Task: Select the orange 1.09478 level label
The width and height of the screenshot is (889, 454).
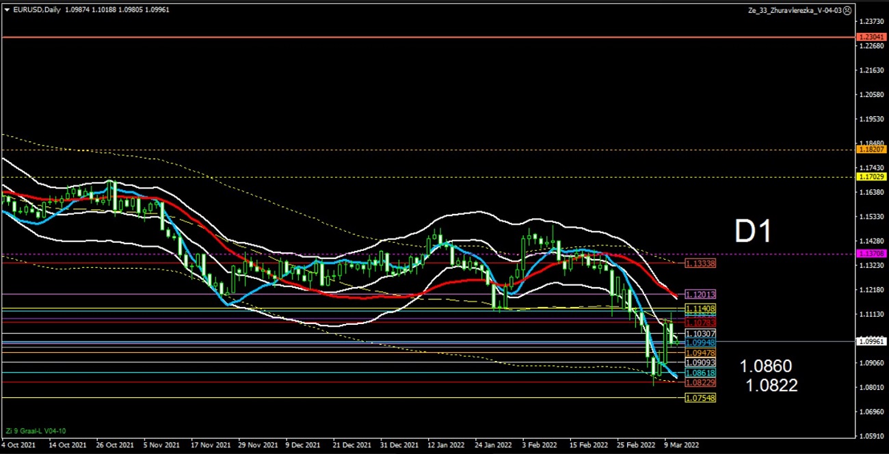Action: tap(700, 353)
